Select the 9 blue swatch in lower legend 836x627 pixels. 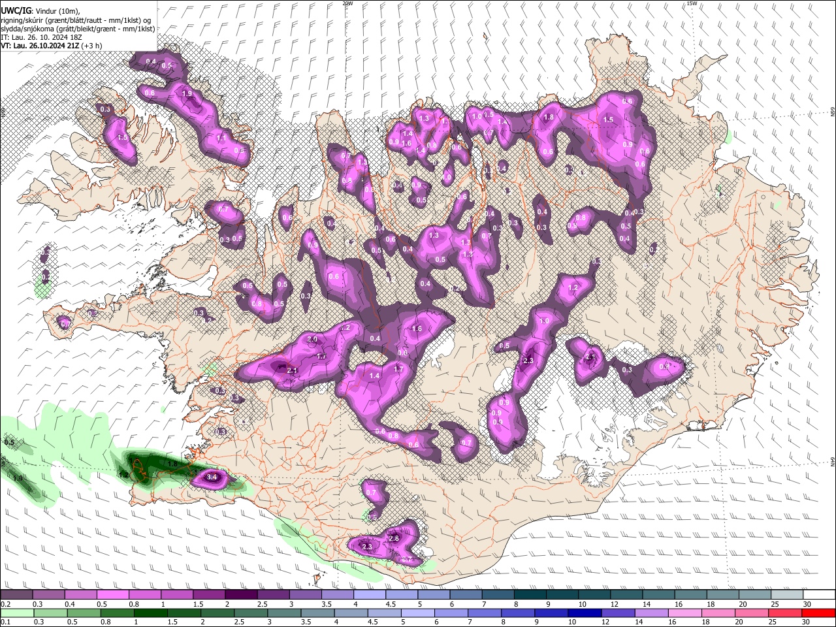coord(551,613)
